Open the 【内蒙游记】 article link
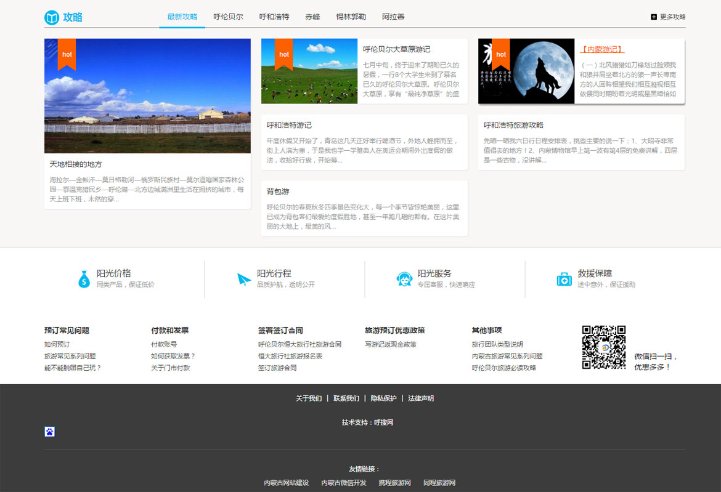Screen dimensions: 721x492 [602, 49]
